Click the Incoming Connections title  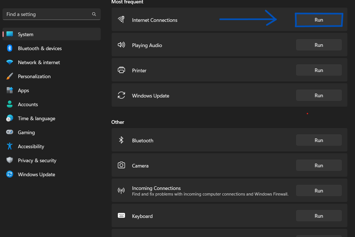pyautogui.click(x=156, y=188)
